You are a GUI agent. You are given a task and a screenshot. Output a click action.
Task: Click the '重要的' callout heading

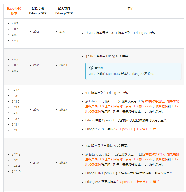(99, 68)
